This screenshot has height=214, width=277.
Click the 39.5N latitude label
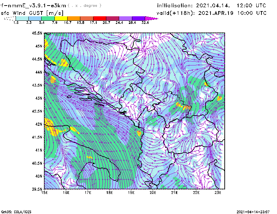click(37, 189)
